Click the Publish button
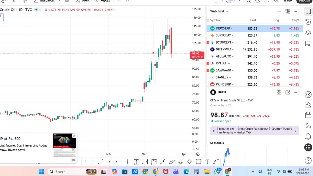 pyautogui.click(x=304, y=1)
